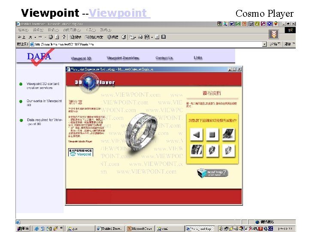Click the Edit page icon in the toolbar
This screenshot has height=232, width=309.
[x=147, y=37]
